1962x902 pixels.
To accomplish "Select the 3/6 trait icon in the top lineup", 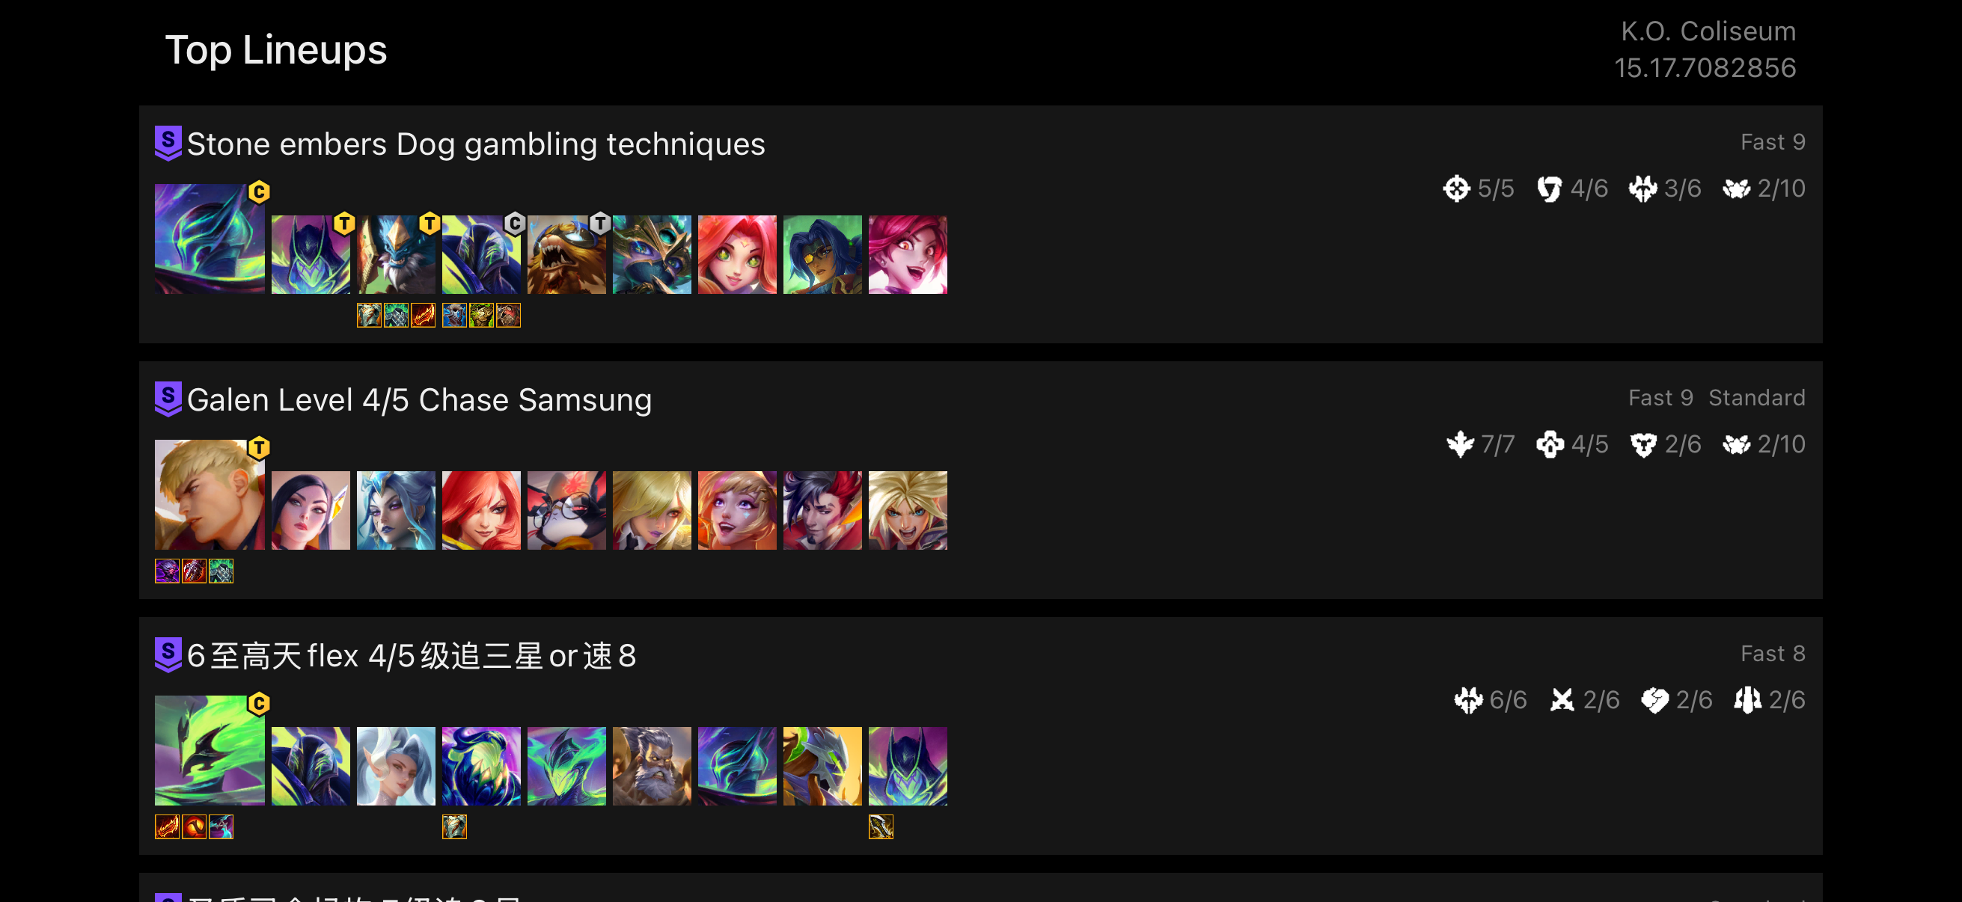I will point(1644,188).
